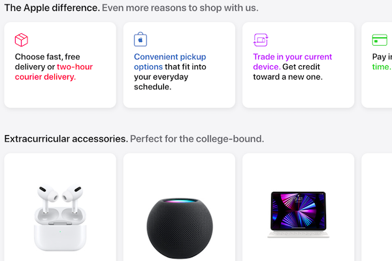This screenshot has width=392, height=261.
Task: Open the trade-in credit card tile
Action: click(x=299, y=65)
